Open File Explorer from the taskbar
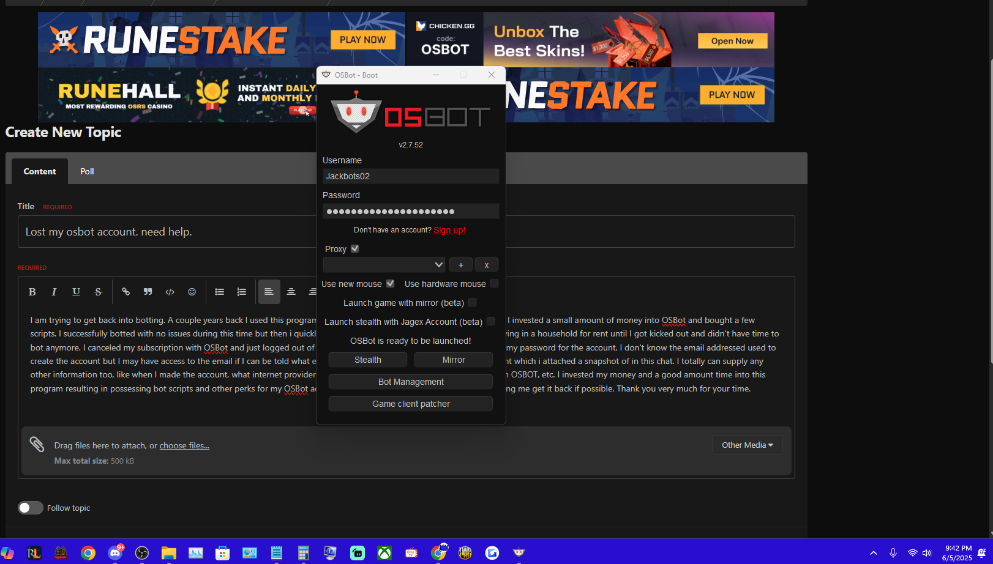Image resolution: width=993 pixels, height=564 pixels. tap(169, 553)
